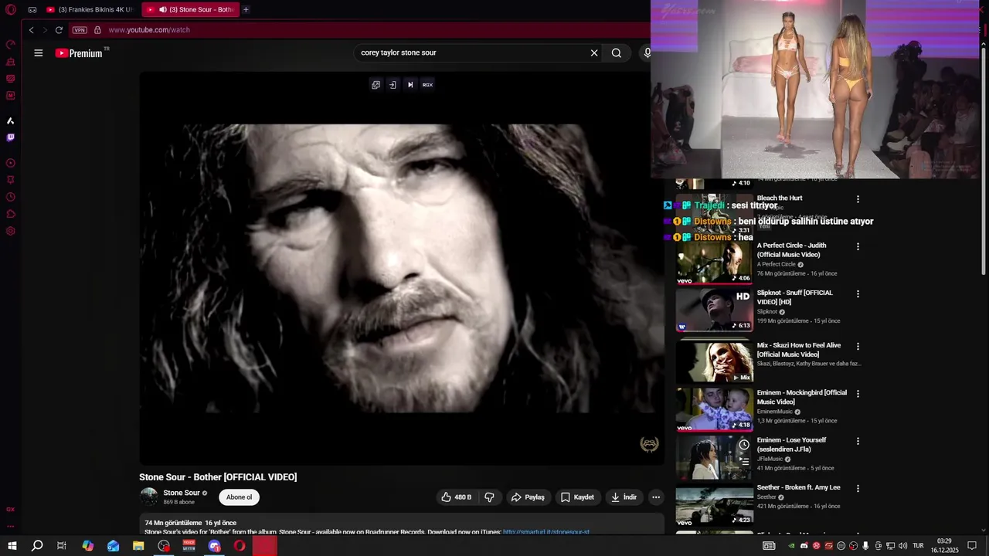Open History clock icon in sidebar
The width and height of the screenshot is (989, 556).
click(x=11, y=197)
